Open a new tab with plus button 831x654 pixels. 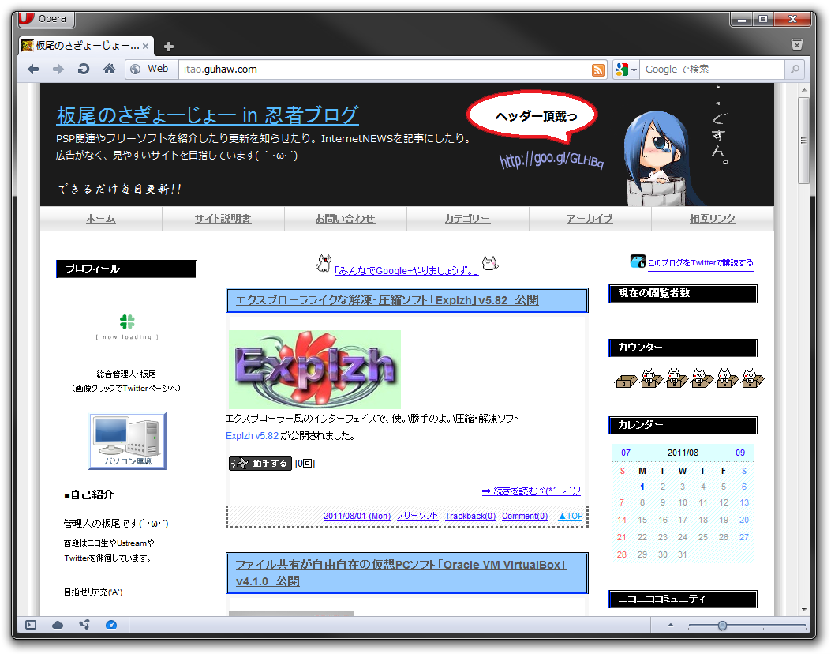point(169,47)
